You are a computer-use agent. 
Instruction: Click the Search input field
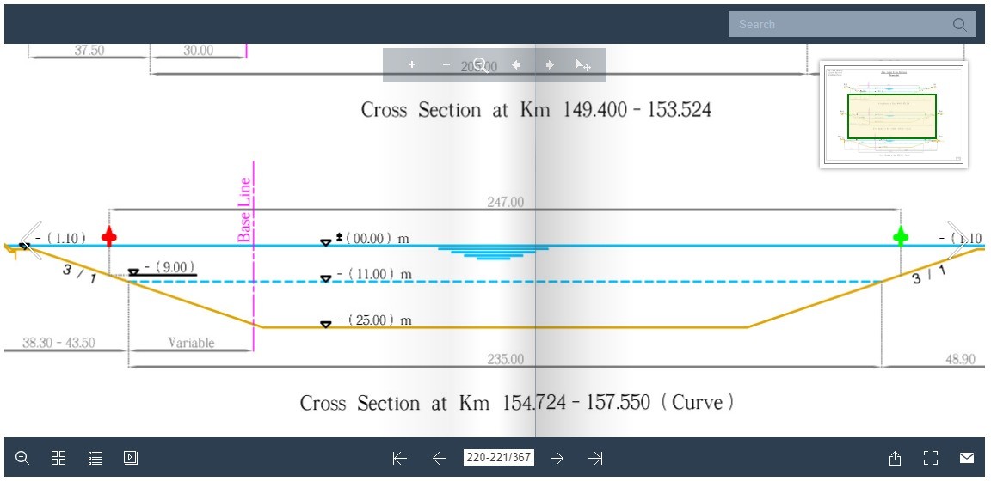(839, 24)
